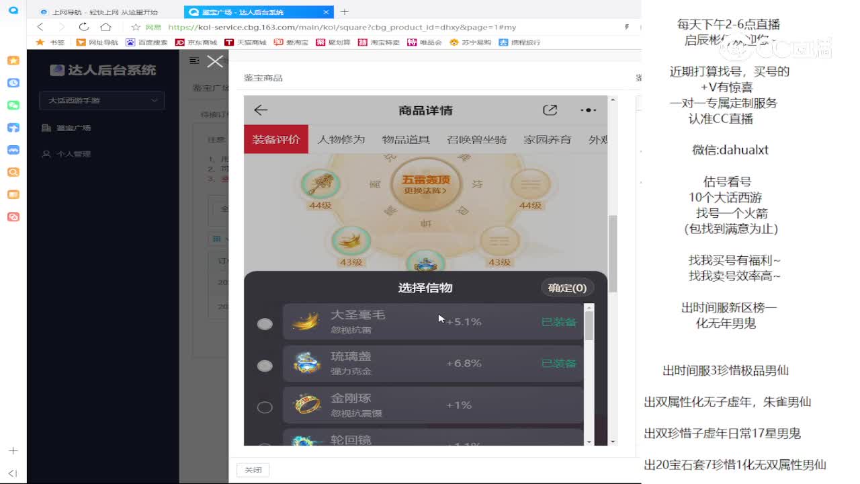Image resolution: width=860 pixels, height=484 pixels.
Task: Close the 鉴宝广场 browser tab
Action: (327, 12)
